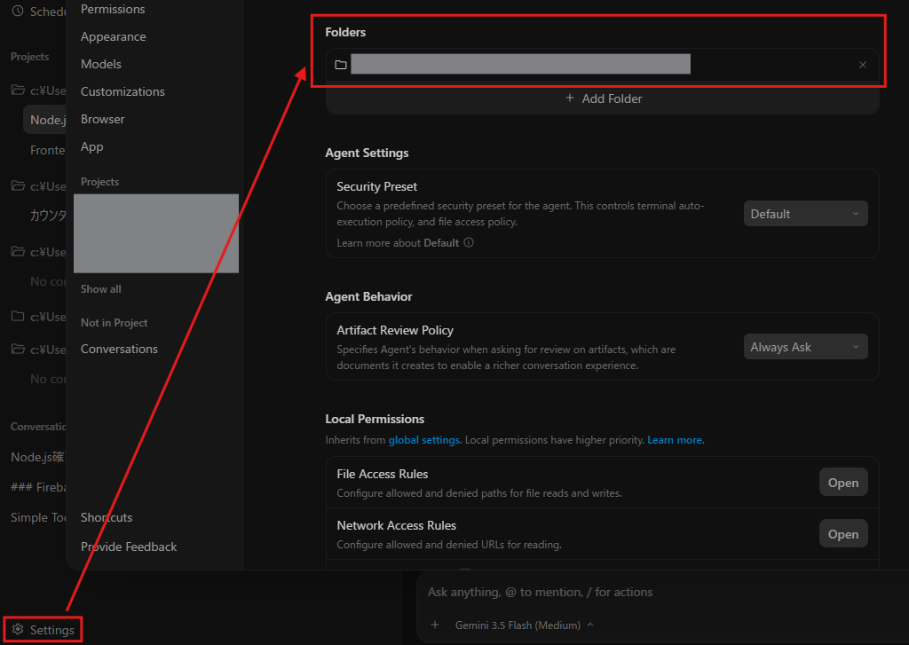This screenshot has width=909, height=645.
Task: Select Models in settings menu
Action: pos(101,64)
